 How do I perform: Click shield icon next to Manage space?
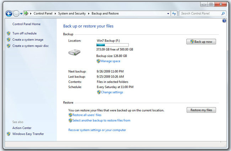coord(98,61)
